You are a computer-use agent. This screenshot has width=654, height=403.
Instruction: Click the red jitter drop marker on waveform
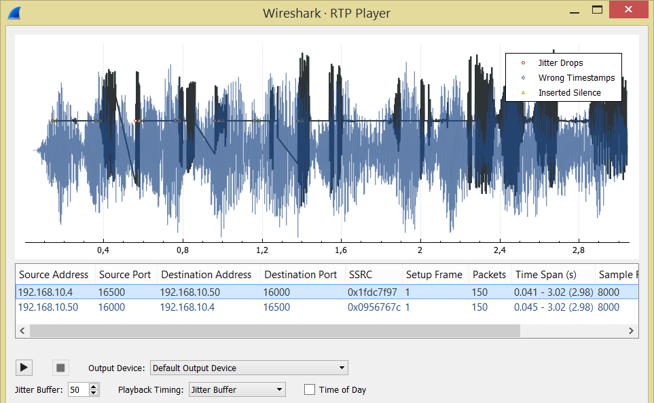tap(136, 121)
